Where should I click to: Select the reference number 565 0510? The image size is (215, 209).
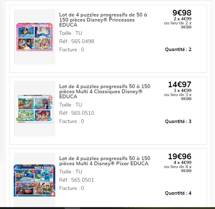click(77, 113)
